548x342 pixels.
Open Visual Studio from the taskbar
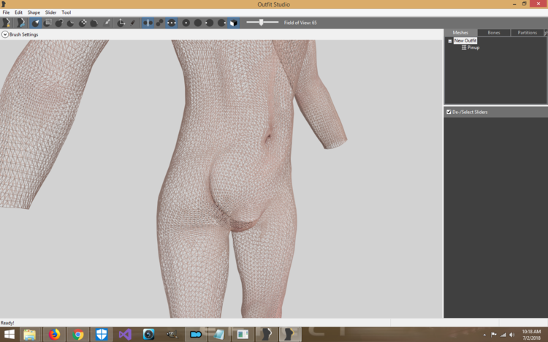[125, 335]
